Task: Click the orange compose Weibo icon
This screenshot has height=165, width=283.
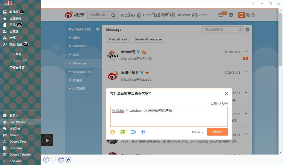Action: point(241,15)
